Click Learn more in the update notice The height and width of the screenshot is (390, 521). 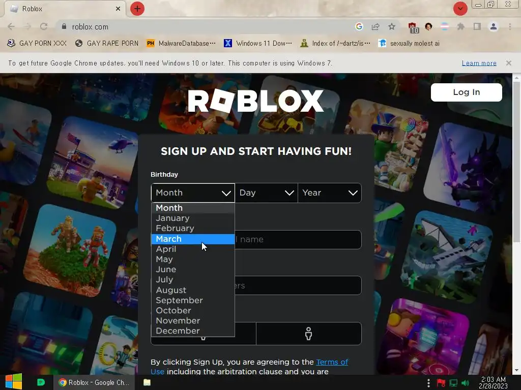[479, 63]
